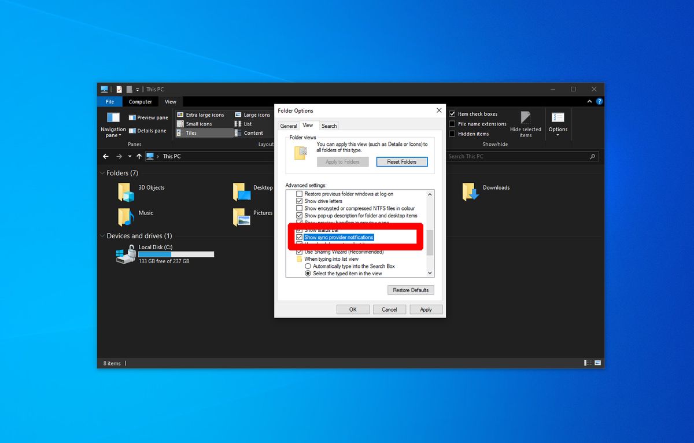Collapse the ribbon with the chevron

(589, 102)
